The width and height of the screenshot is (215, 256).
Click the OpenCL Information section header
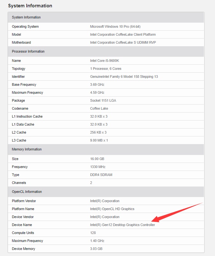coord(106,192)
